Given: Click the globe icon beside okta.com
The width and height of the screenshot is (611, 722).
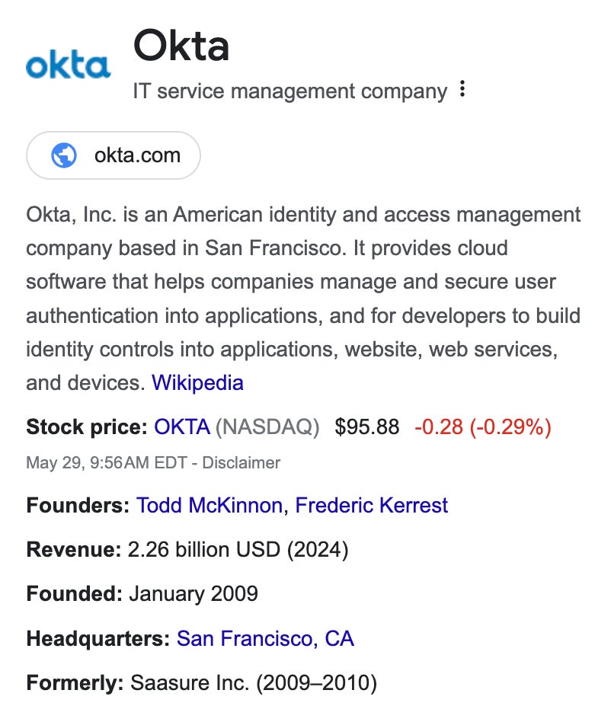Looking at the screenshot, I should pyautogui.click(x=63, y=155).
